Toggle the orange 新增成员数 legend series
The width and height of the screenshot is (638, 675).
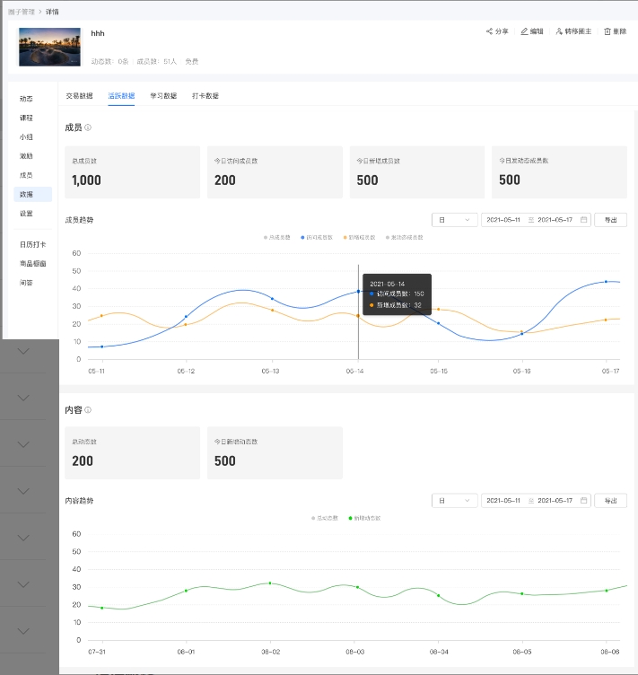tap(345, 237)
